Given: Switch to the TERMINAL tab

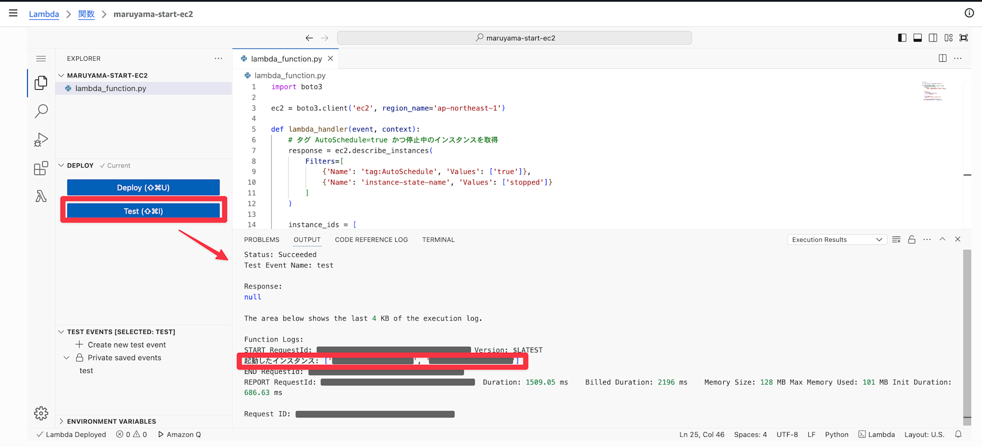Looking at the screenshot, I should (438, 239).
